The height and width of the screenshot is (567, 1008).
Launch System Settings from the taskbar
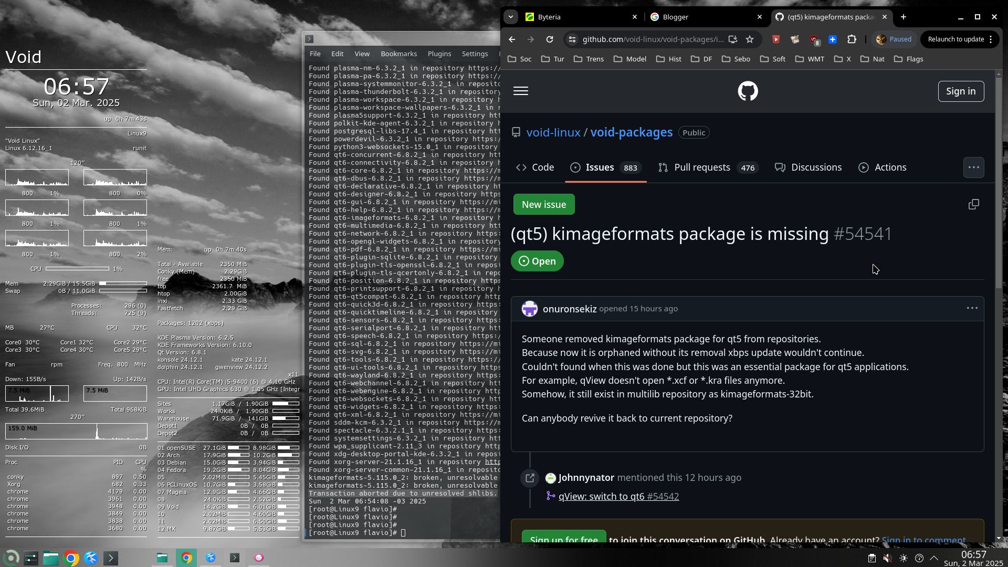tap(30, 558)
